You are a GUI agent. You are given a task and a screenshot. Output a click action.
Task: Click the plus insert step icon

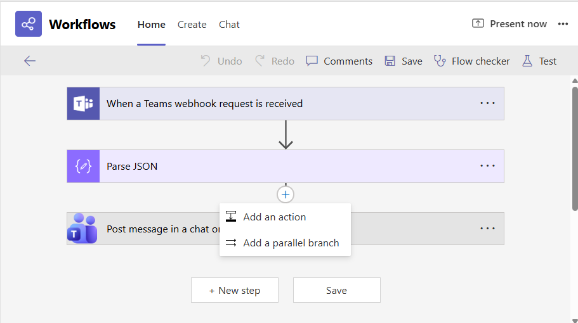(x=286, y=194)
